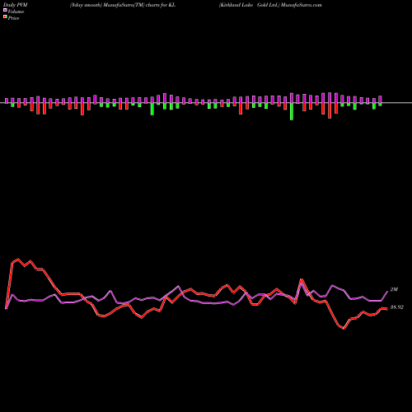Click the Daily PVM chart title
412x412 pixels.
coord(16,5)
